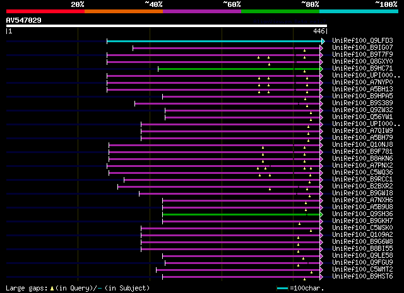This screenshot has height=293, width=404.
Task: Open hit UniRef100_B8BI55
Action: (x=362, y=249)
